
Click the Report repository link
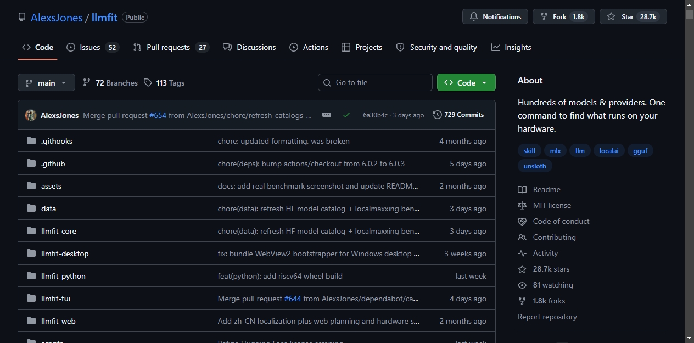pos(547,317)
